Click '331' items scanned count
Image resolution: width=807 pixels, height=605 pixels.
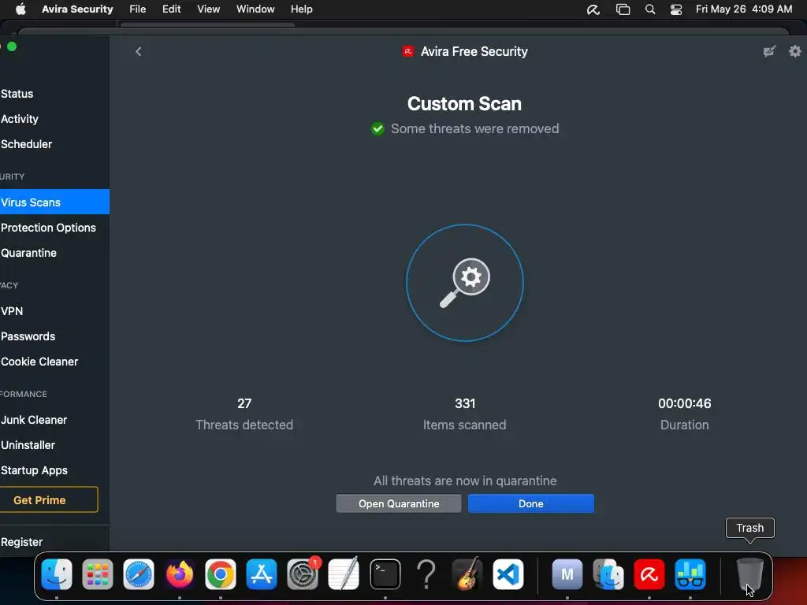click(465, 403)
